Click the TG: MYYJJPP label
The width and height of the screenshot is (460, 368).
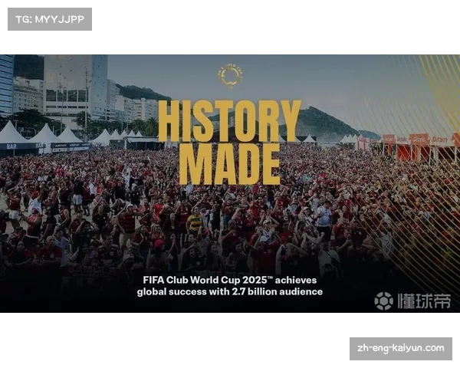point(50,19)
